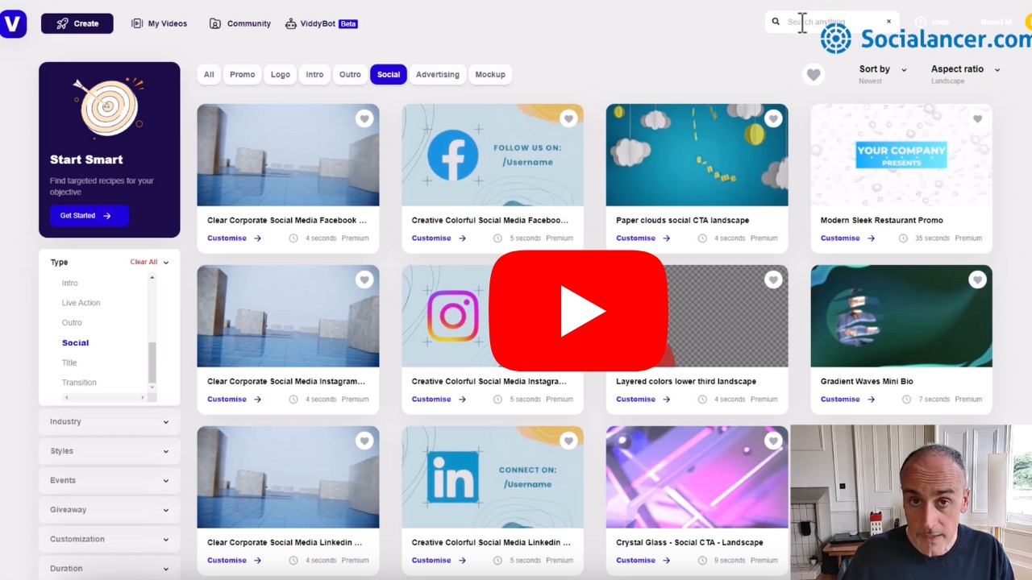Open Creative Colorful Facebook template thumbnail

pyautogui.click(x=493, y=155)
